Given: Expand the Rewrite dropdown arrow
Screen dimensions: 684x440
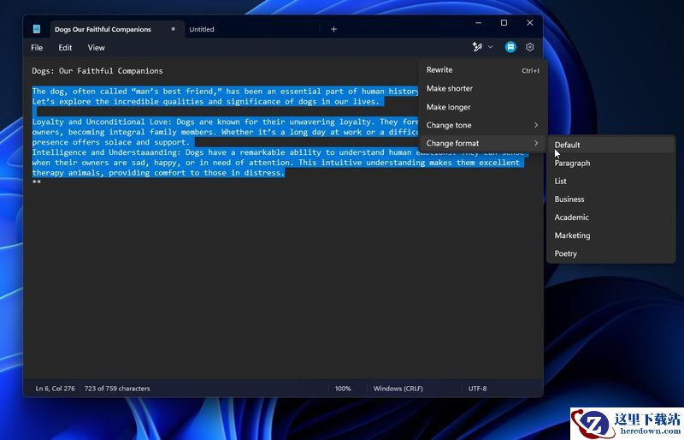Looking at the screenshot, I should 490,47.
